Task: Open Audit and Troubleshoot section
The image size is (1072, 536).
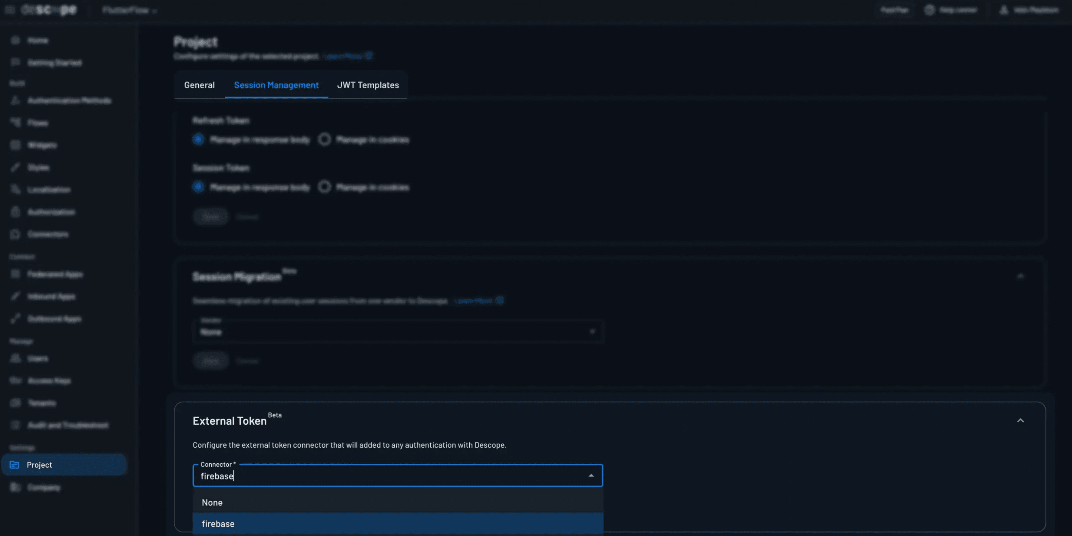Action: tap(68, 425)
